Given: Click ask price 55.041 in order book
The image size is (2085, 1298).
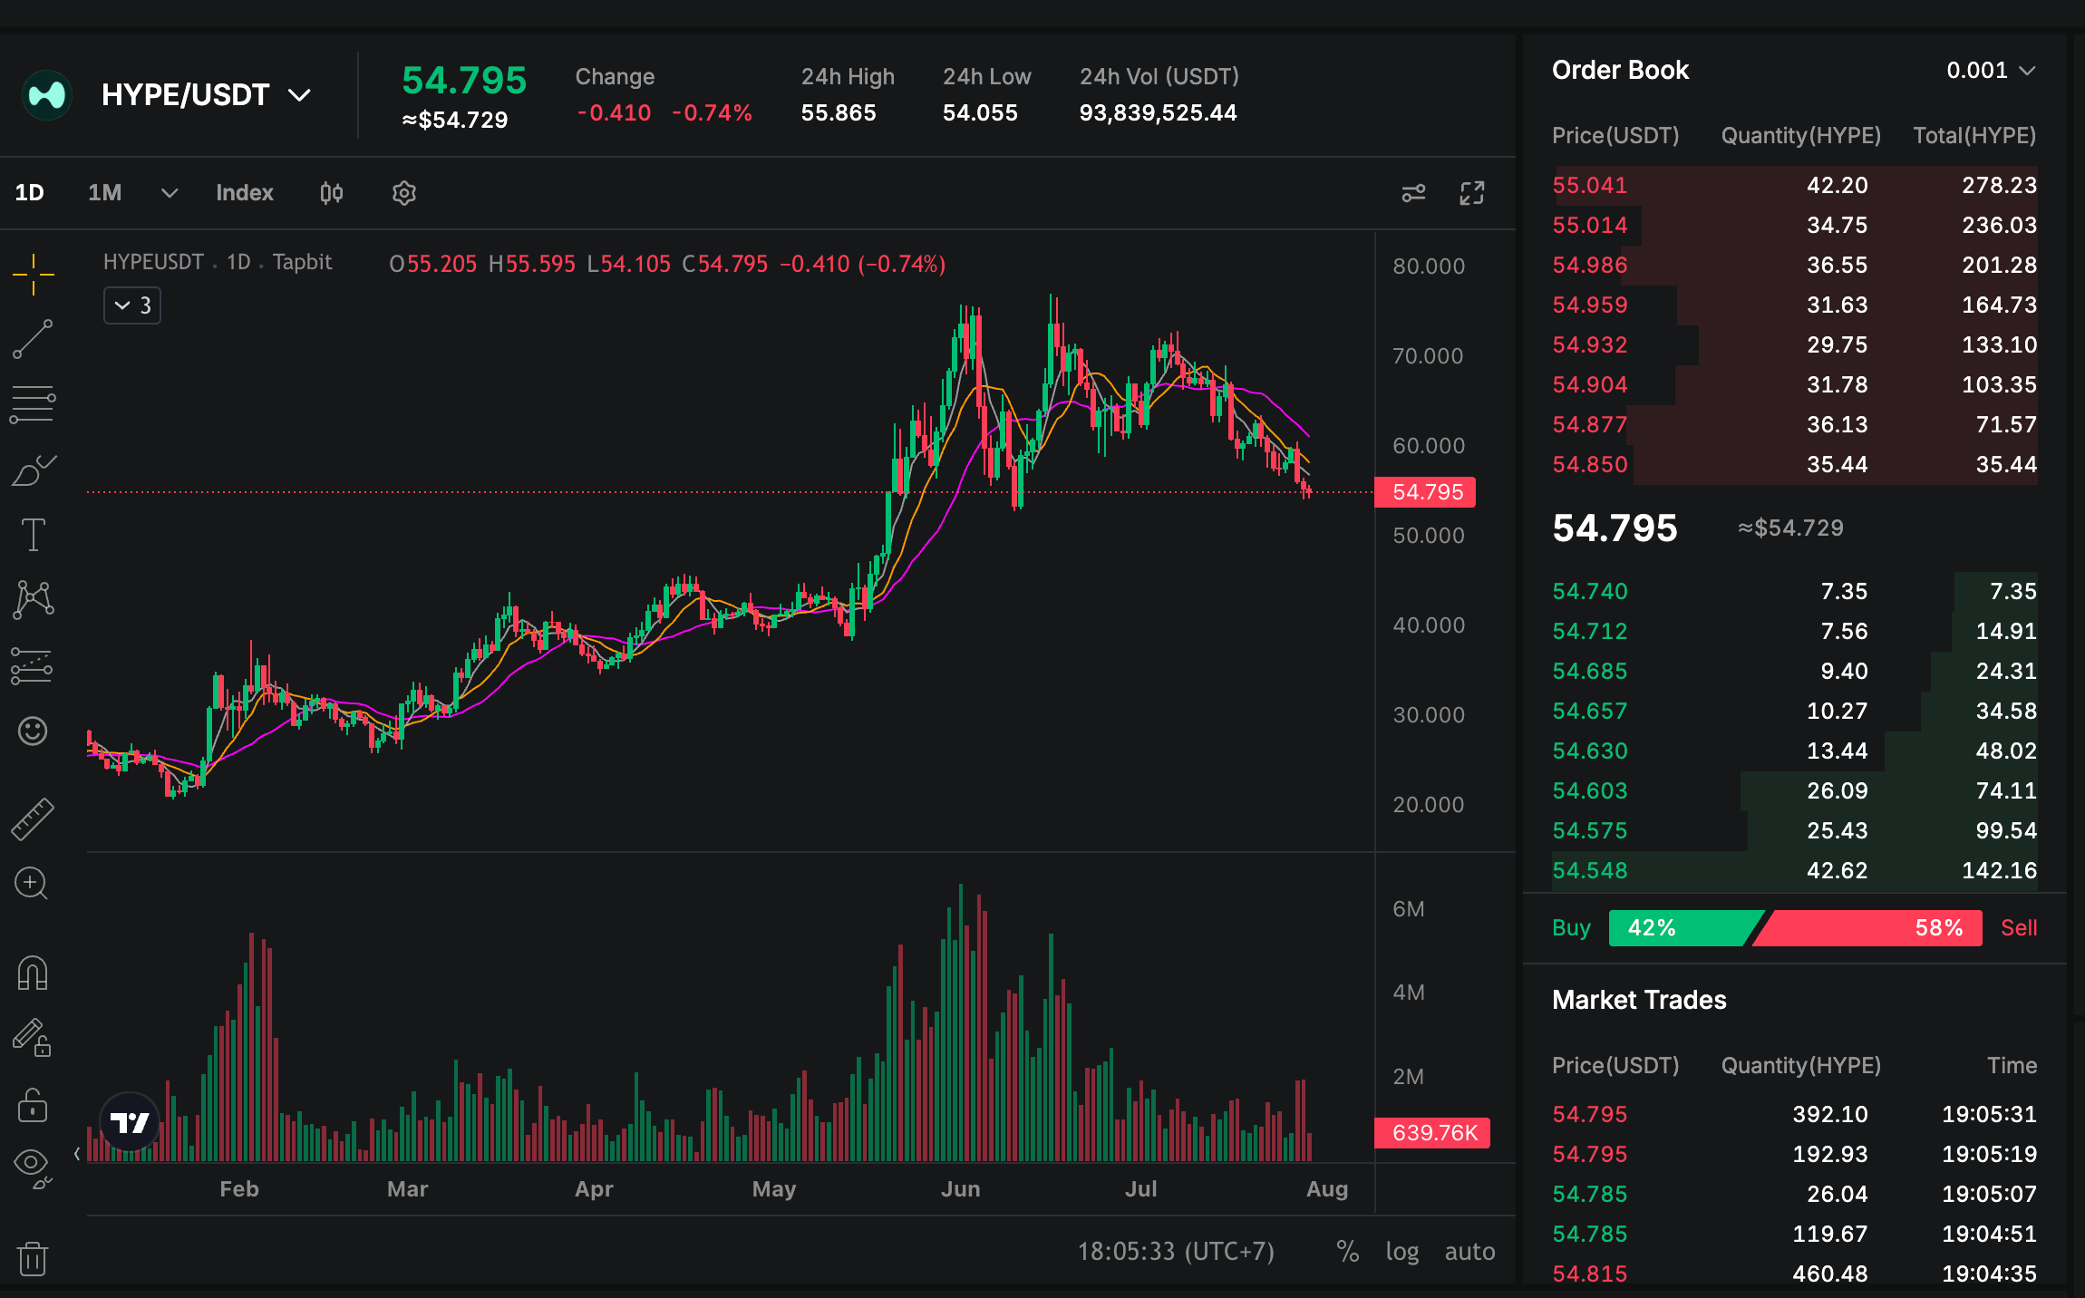Looking at the screenshot, I should [1590, 185].
